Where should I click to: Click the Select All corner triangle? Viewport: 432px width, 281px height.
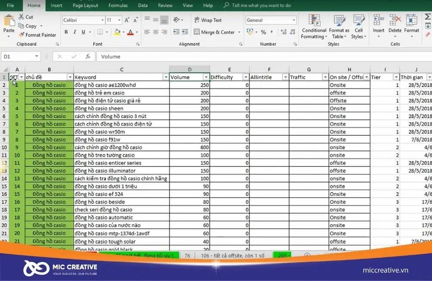coord(5,70)
